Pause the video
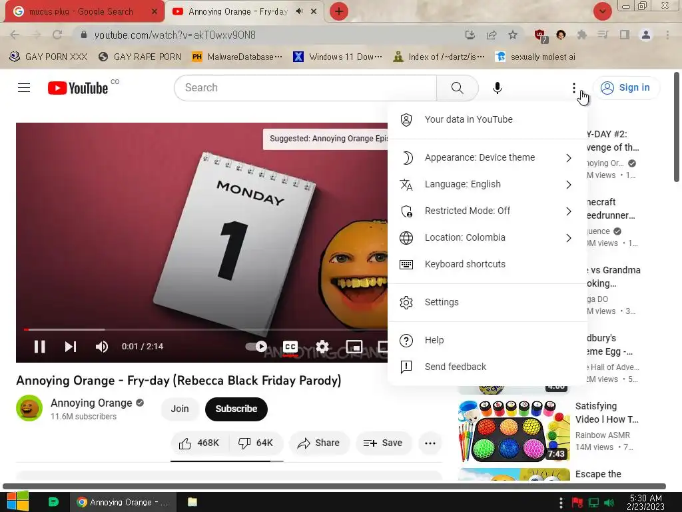The width and height of the screenshot is (682, 512). [39, 347]
